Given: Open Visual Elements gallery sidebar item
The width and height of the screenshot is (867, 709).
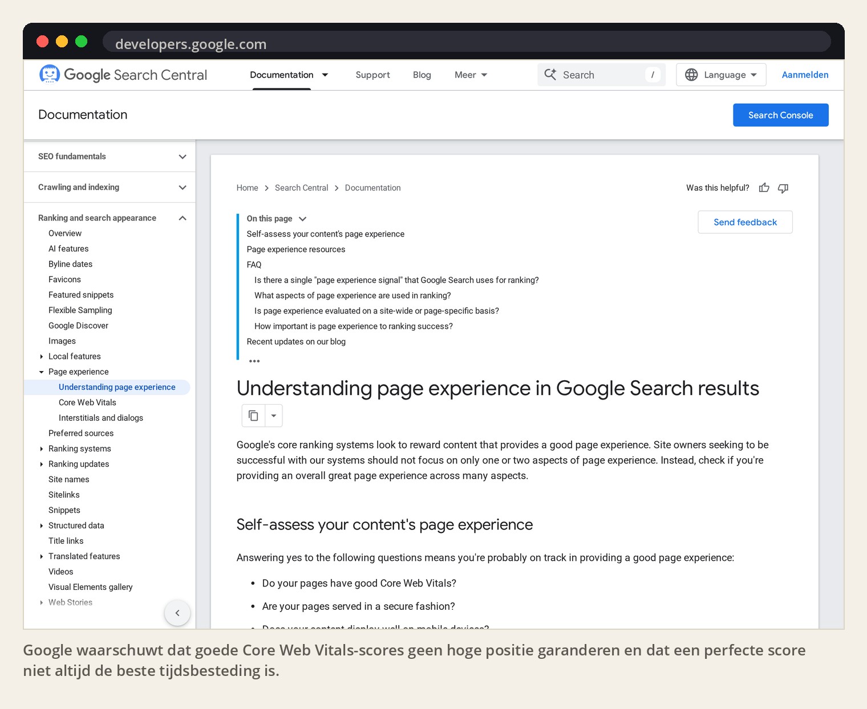Looking at the screenshot, I should [91, 587].
